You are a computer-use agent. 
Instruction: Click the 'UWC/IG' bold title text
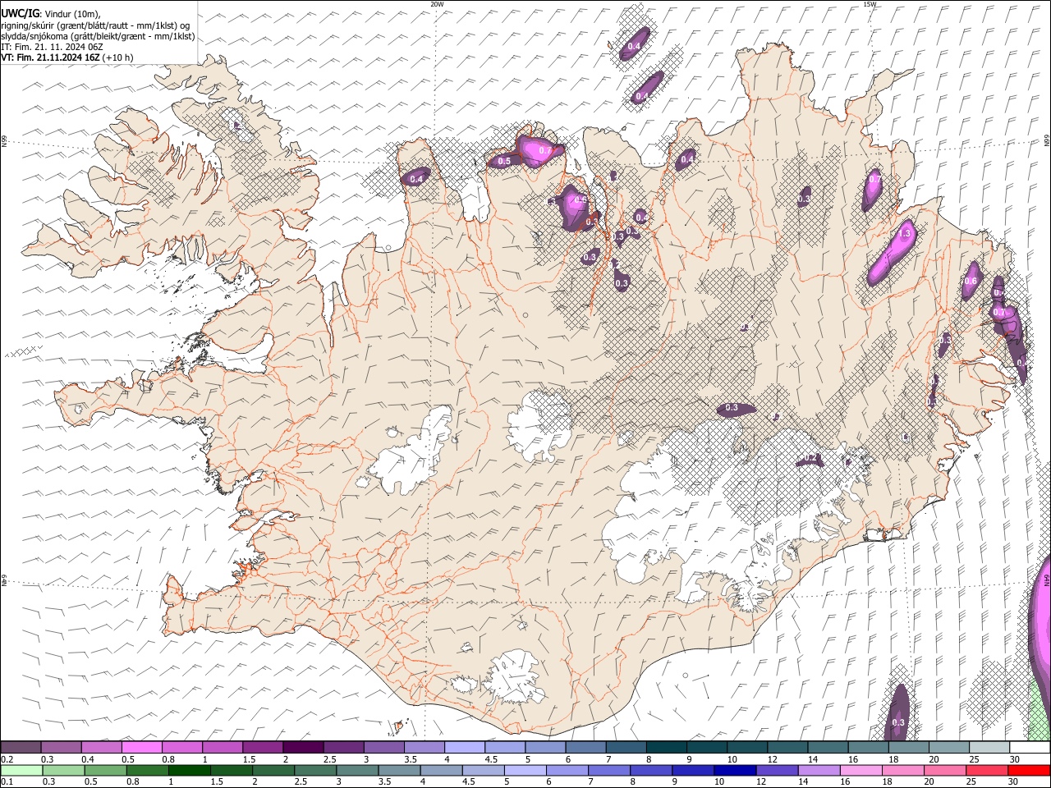20,13
